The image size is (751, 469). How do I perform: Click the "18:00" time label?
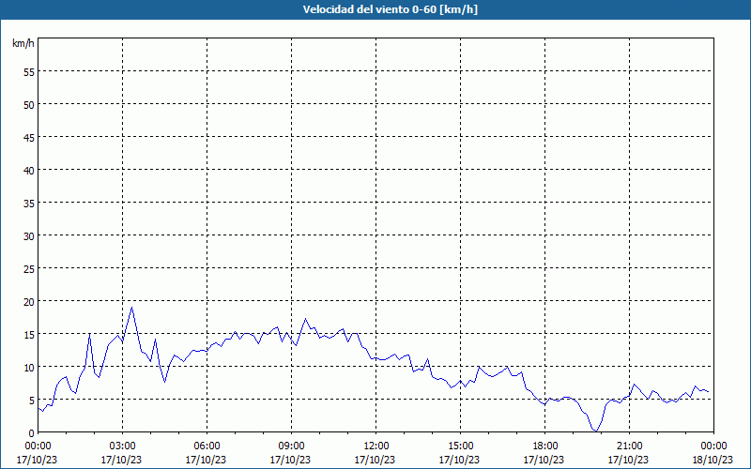click(x=544, y=446)
